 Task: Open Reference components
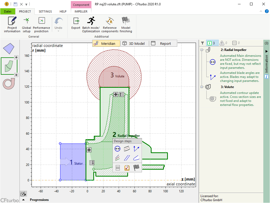click(110, 25)
